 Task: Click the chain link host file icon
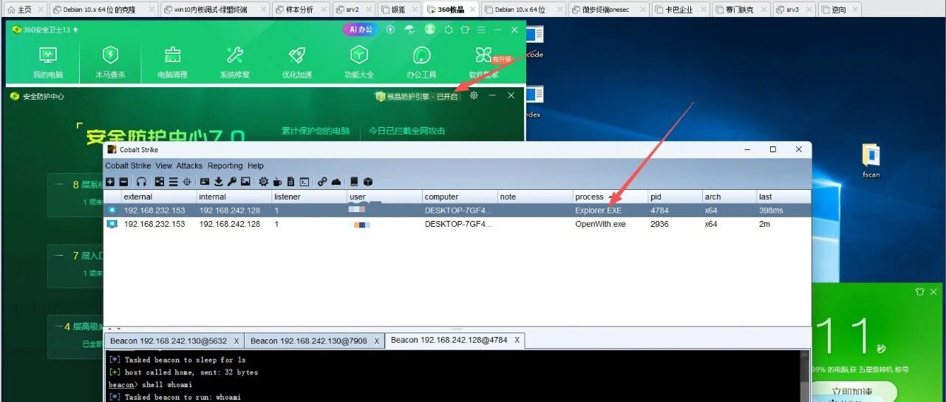click(x=322, y=182)
